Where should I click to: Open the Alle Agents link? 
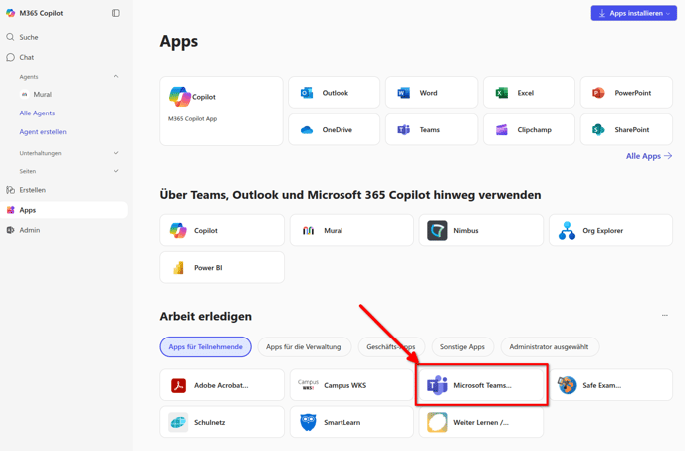[37, 113]
